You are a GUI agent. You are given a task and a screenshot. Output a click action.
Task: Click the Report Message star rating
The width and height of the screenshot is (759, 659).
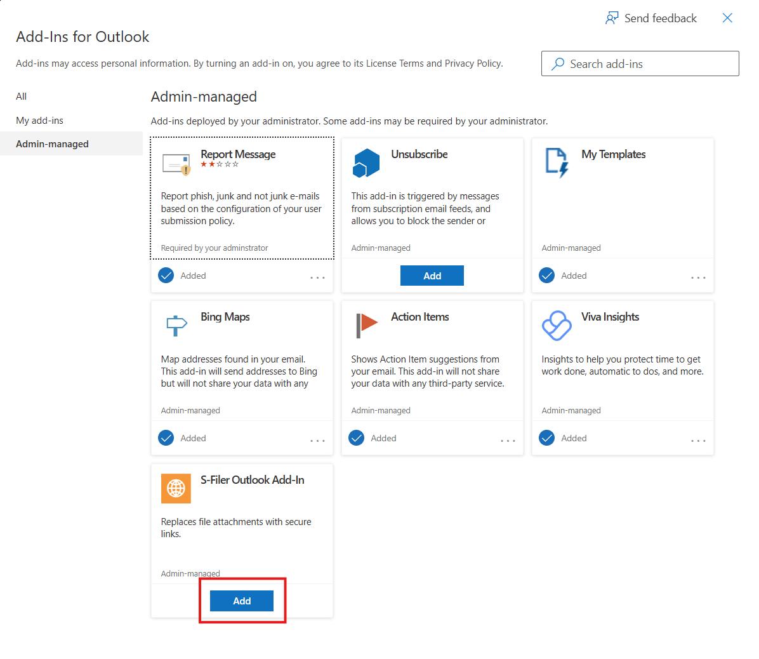(220, 164)
